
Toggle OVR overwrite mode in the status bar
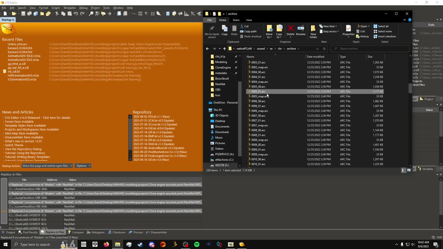pyautogui.click(x=439, y=238)
